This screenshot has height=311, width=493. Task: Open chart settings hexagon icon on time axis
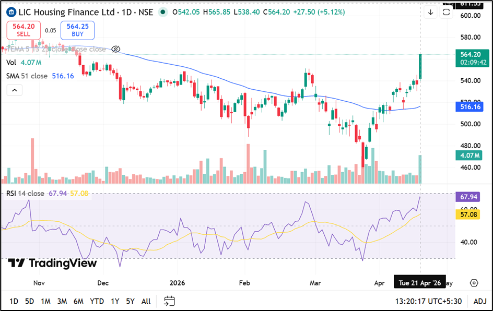474,283
